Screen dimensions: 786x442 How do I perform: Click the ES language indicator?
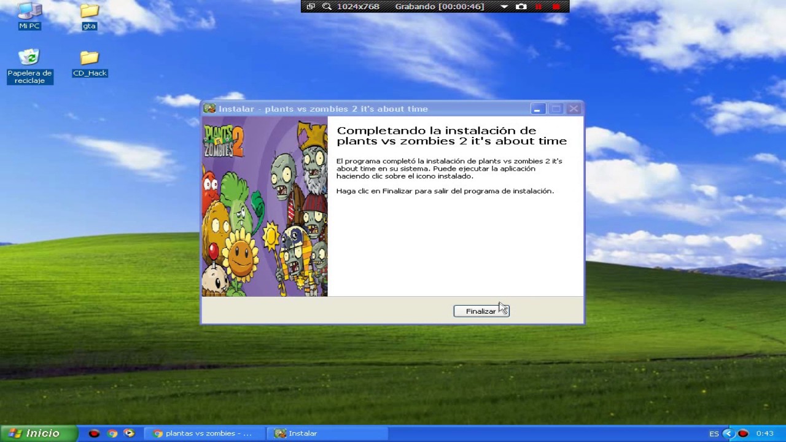(714, 433)
